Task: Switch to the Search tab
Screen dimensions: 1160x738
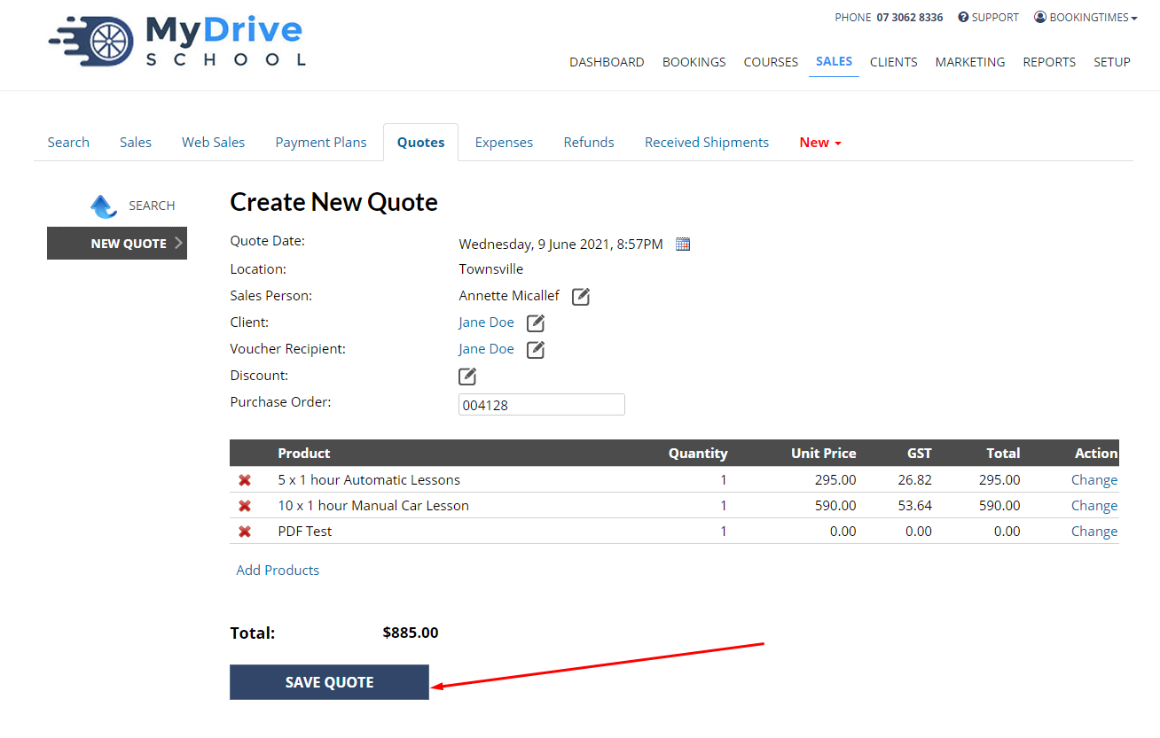Action: (68, 143)
